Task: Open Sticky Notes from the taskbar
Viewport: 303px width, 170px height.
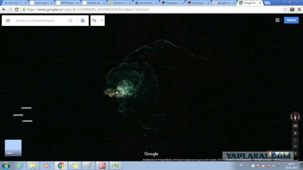Action: (75, 166)
